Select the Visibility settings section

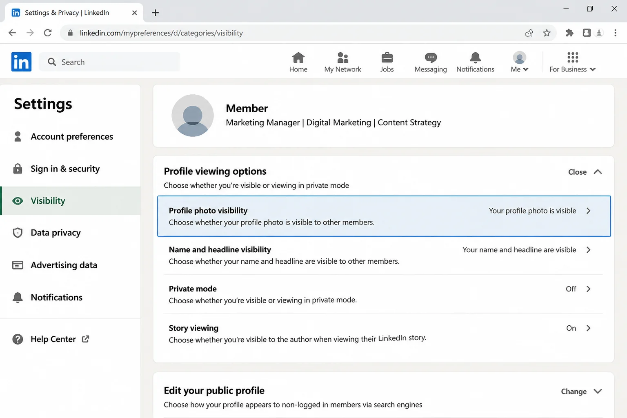point(70,201)
